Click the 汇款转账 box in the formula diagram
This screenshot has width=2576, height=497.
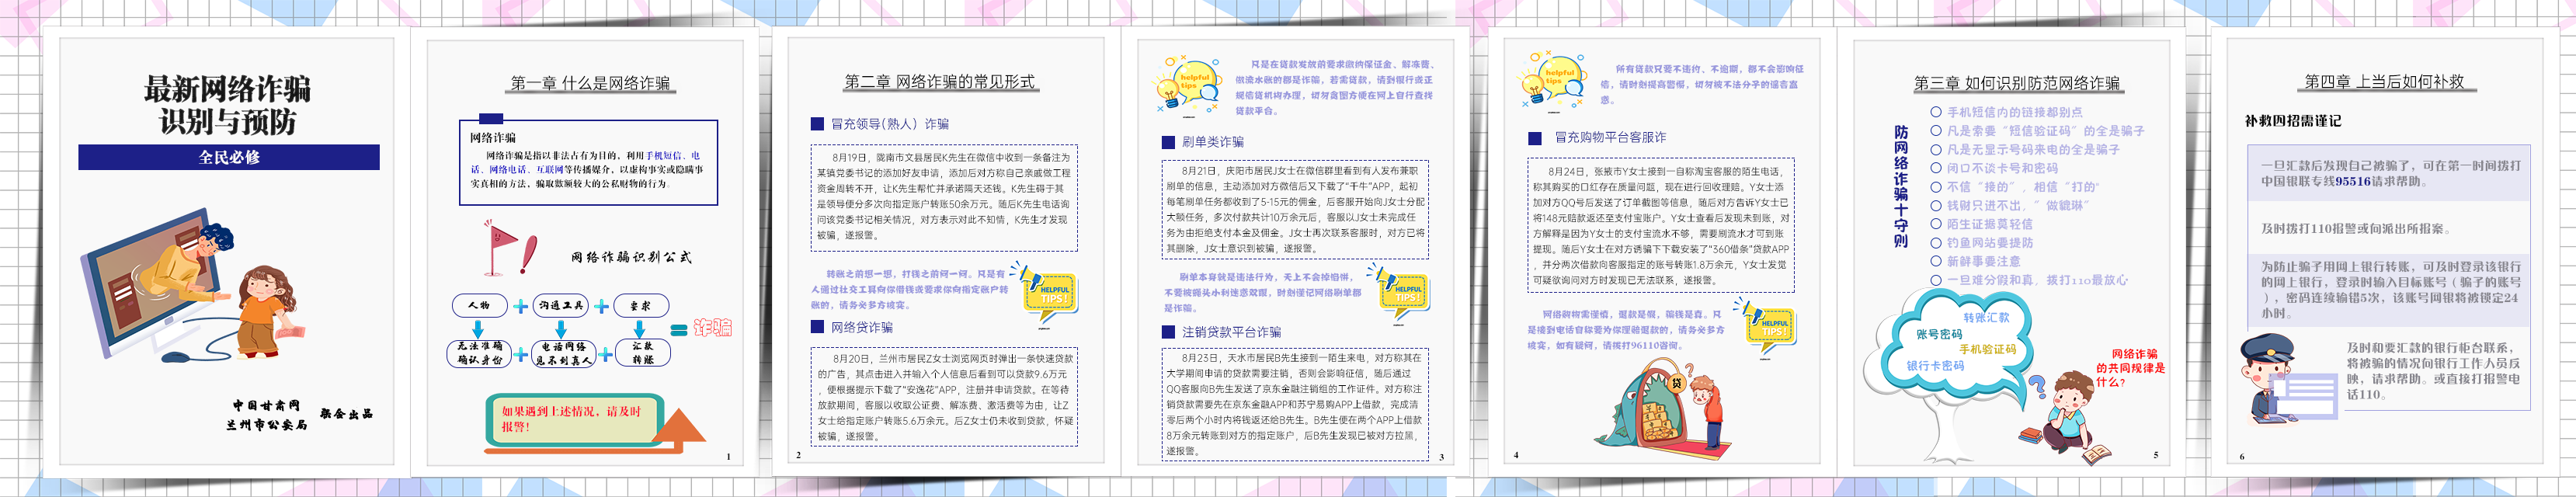(642, 352)
